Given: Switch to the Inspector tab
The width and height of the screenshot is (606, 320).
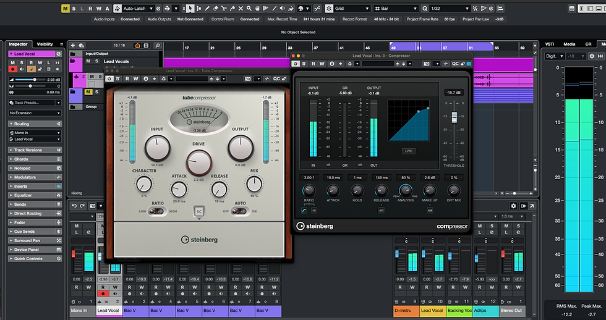Looking at the screenshot, I should (x=18, y=44).
